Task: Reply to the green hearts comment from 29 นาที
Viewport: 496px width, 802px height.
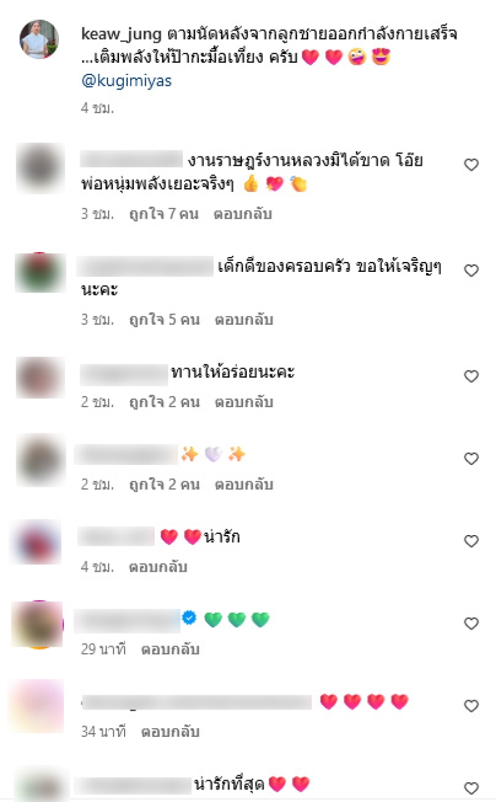Action: (170, 649)
